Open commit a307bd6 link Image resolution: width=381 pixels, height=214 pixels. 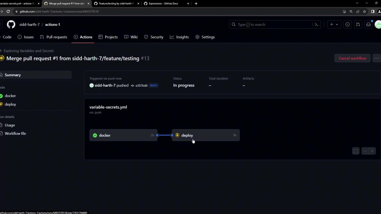click(x=141, y=86)
